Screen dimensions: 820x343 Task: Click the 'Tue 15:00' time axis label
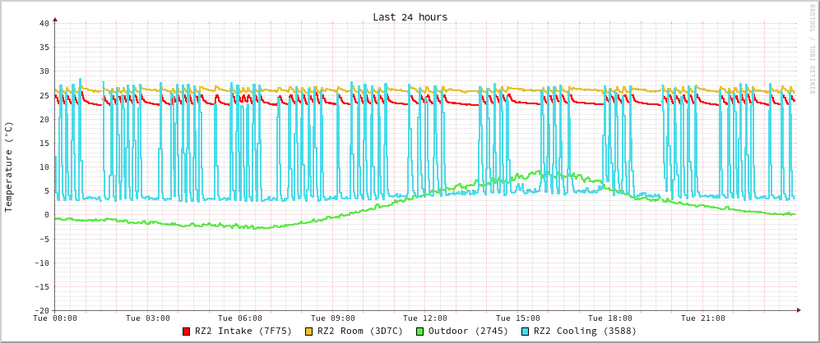click(x=517, y=318)
